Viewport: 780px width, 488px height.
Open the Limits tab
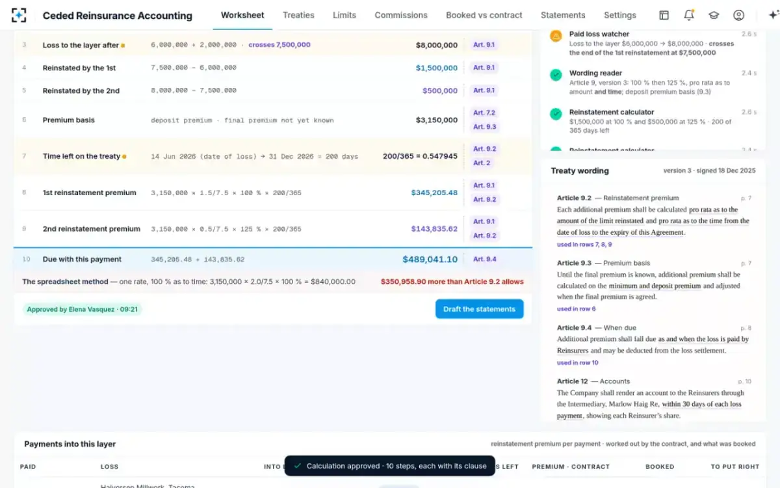(x=344, y=15)
